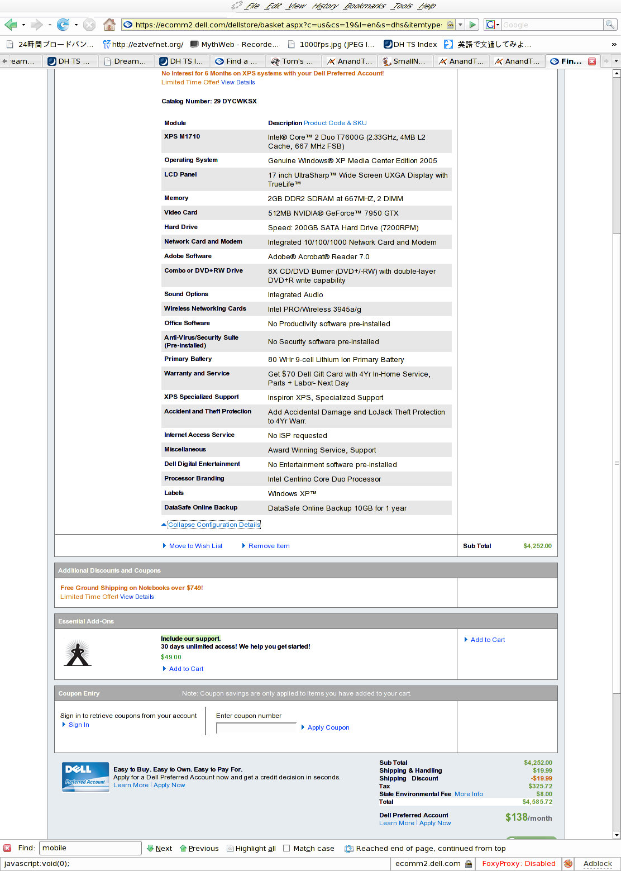The width and height of the screenshot is (621, 871).
Task: Switch to the Dream... tab
Action: coord(126,61)
